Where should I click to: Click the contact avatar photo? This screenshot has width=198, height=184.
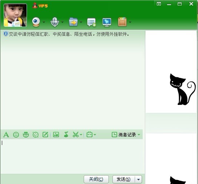pyautogui.click(x=15, y=15)
